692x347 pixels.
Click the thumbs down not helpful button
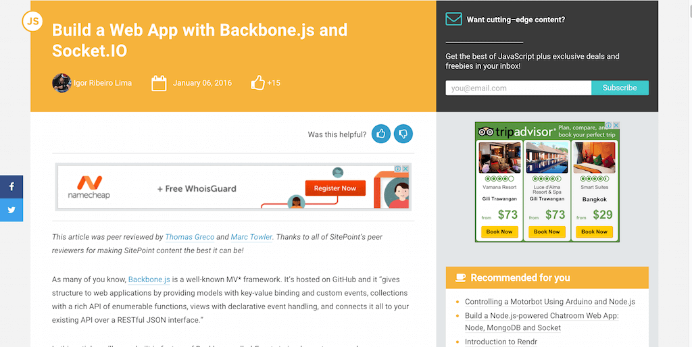403,134
